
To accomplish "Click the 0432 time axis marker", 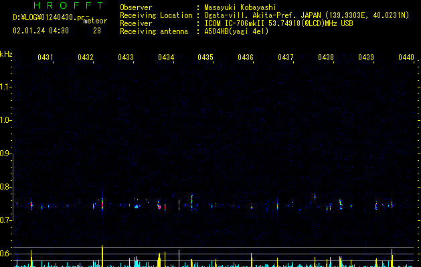I will pos(86,57).
